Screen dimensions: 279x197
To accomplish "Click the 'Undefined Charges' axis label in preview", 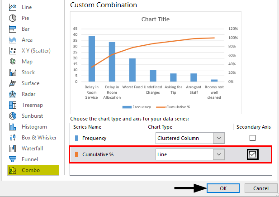I will 153,90.
